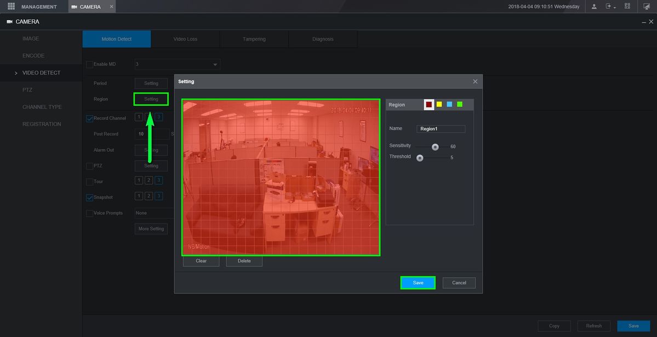
Task: Open the Management grid menu icon
Action: pos(11,7)
